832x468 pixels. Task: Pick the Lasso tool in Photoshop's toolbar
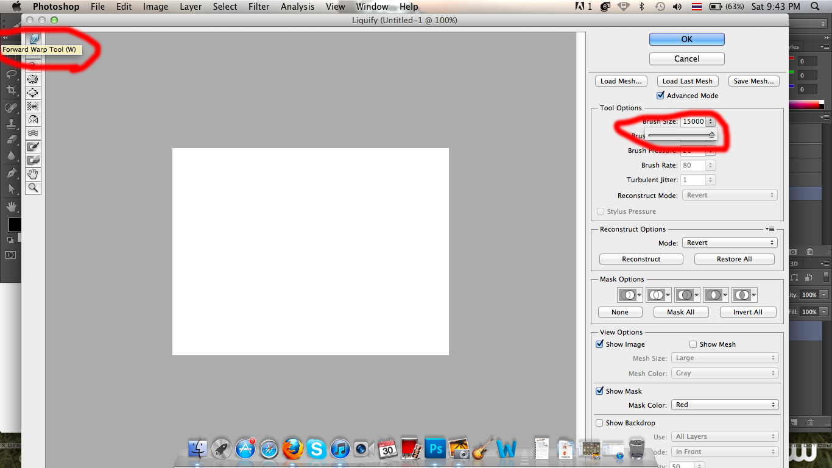coord(11,74)
